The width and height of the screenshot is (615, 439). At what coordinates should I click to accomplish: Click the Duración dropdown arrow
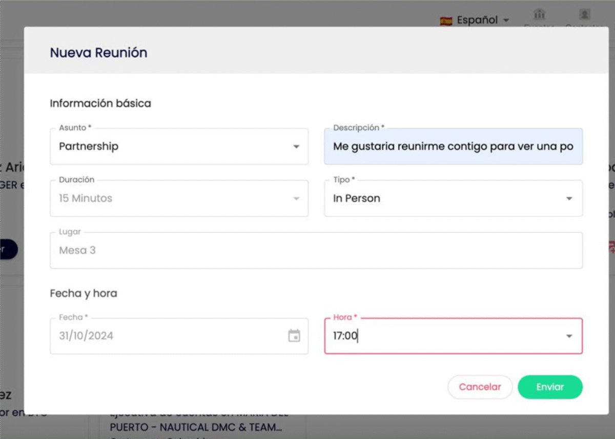coord(296,198)
